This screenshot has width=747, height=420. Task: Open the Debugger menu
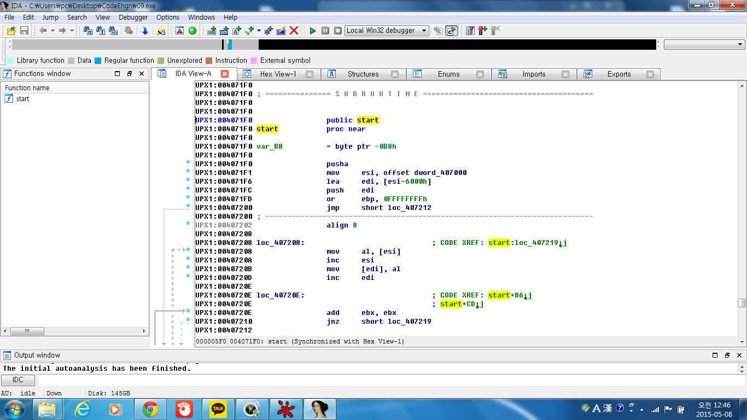point(132,17)
